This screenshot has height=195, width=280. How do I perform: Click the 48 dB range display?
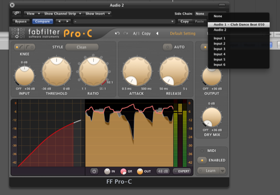coord(163,171)
